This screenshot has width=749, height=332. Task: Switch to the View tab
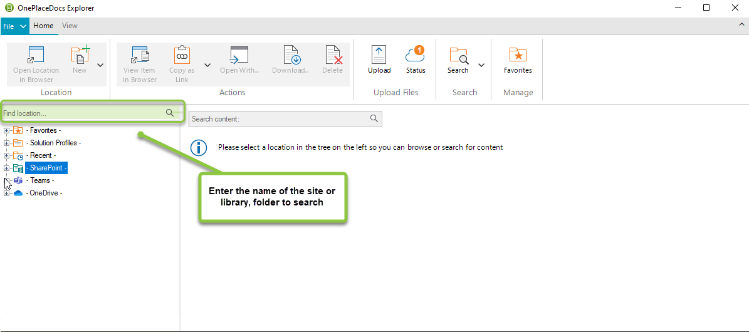pyautogui.click(x=70, y=26)
